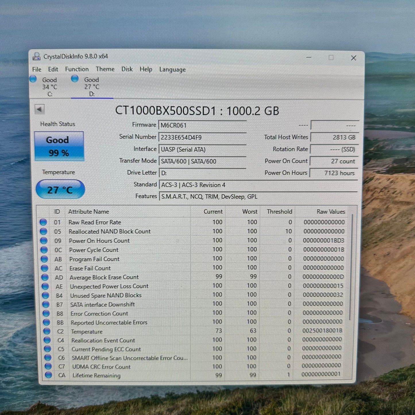
Task: Click the previous disk arrow button
Action: [x=39, y=109]
